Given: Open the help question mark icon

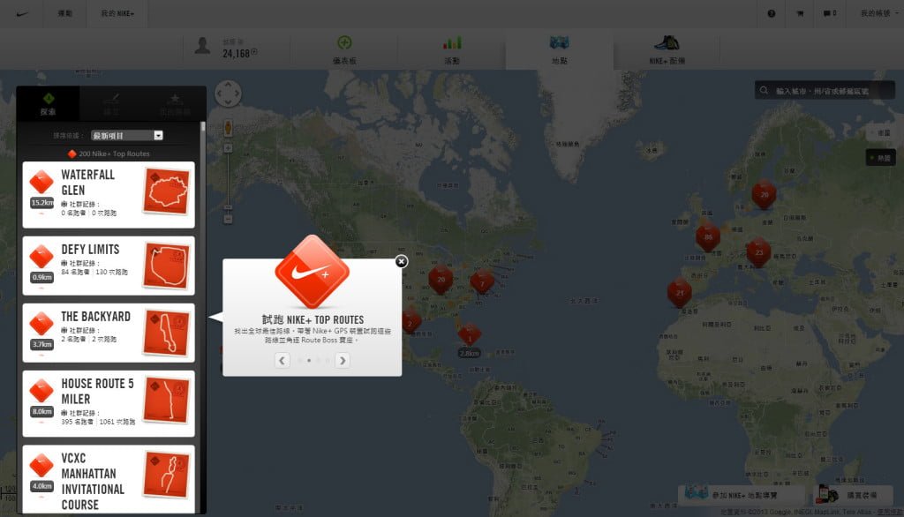Looking at the screenshot, I should [771, 13].
